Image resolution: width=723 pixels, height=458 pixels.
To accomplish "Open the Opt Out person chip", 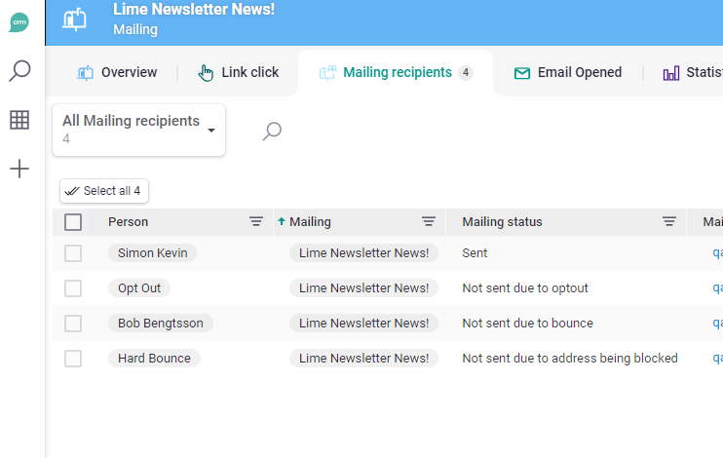I will [139, 288].
